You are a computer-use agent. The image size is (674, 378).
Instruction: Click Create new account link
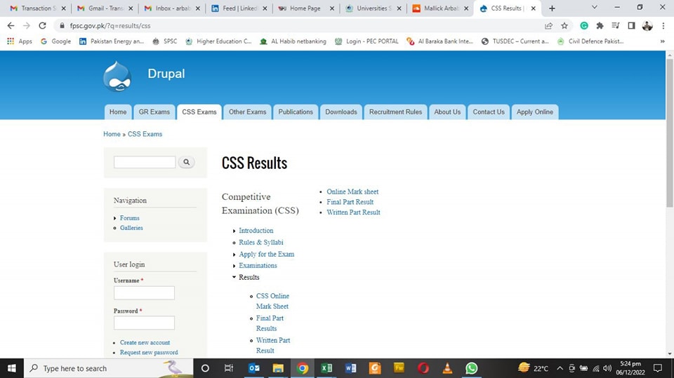pyautogui.click(x=145, y=342)
